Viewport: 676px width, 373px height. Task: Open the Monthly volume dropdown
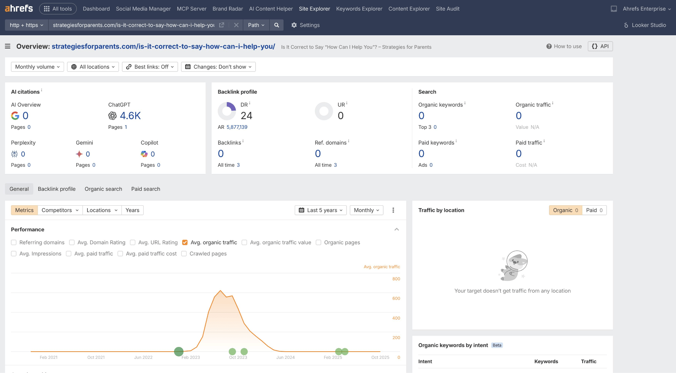click(x=37, y=67)
